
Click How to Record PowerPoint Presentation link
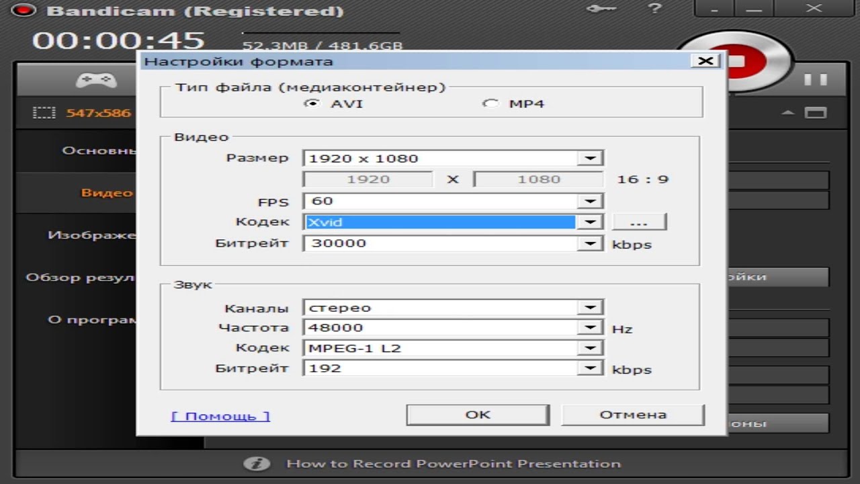coord(454,464)
